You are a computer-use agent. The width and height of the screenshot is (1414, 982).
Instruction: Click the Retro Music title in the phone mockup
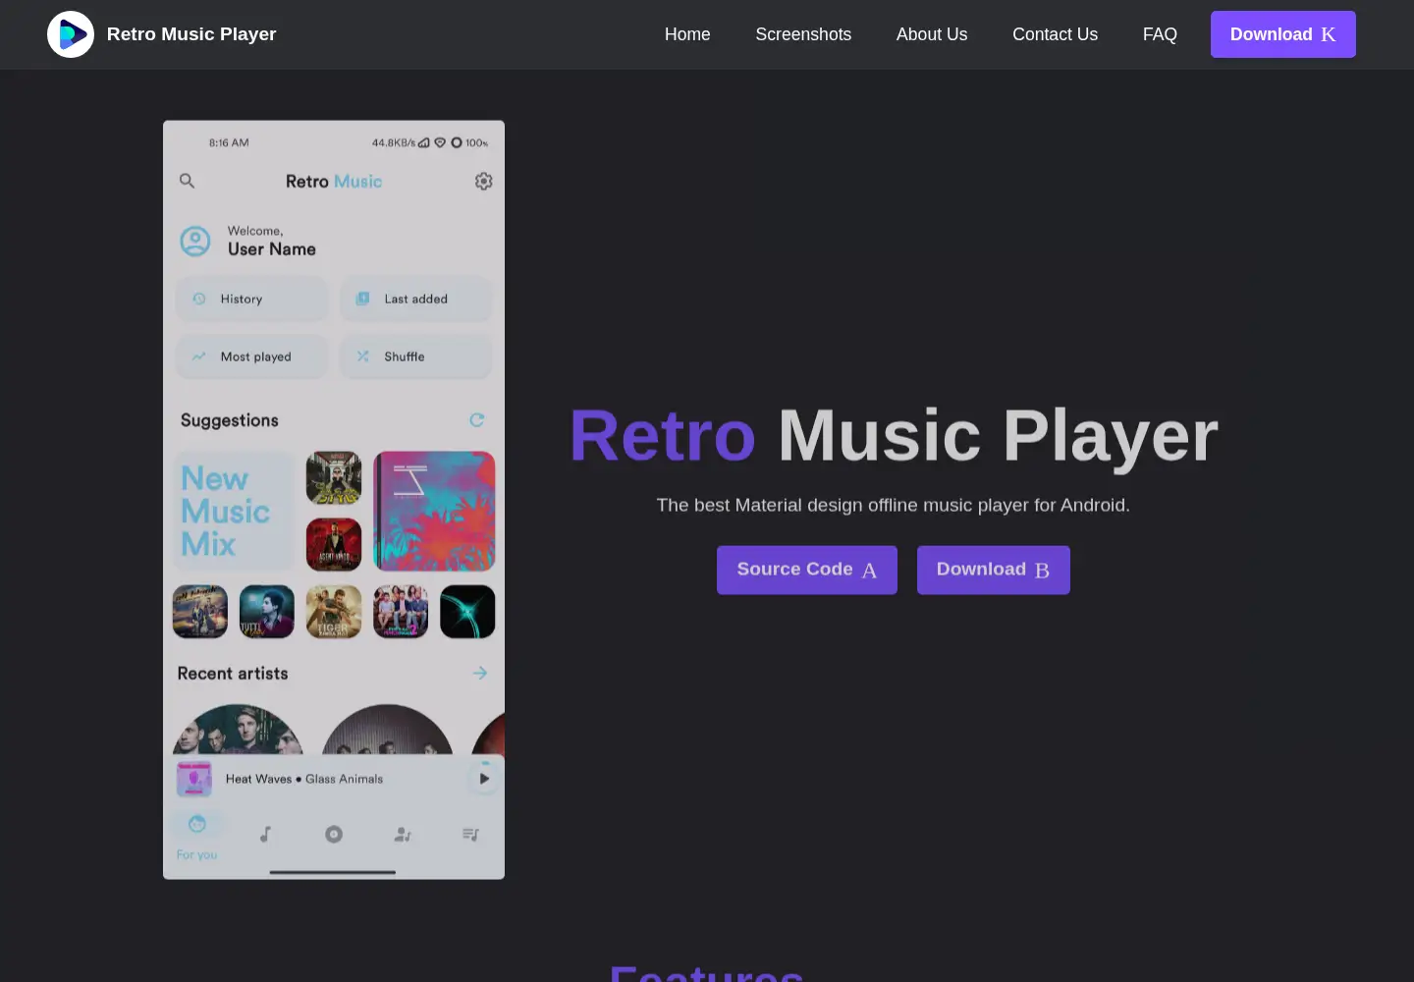(334, 182)
